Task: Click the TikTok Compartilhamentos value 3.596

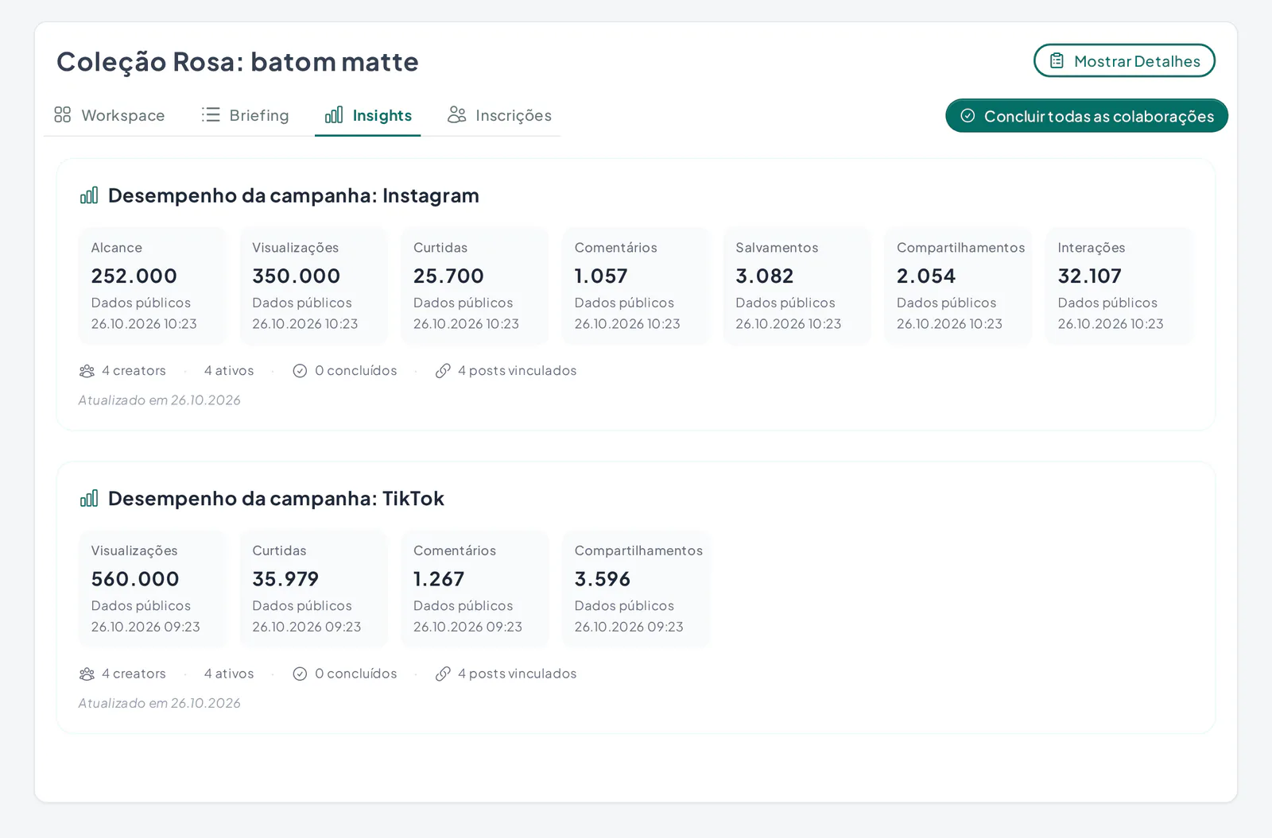Action: (603, 579)
